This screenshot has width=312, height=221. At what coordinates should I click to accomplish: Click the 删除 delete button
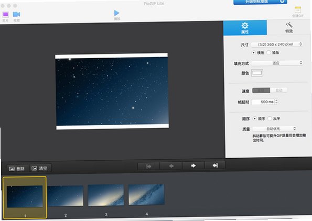point(17,169)
